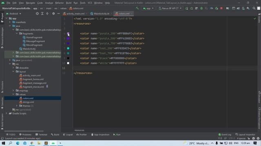Hide the Project panel with the minus icon
This screenshot has width=261, height=146.
click(58, 13)
